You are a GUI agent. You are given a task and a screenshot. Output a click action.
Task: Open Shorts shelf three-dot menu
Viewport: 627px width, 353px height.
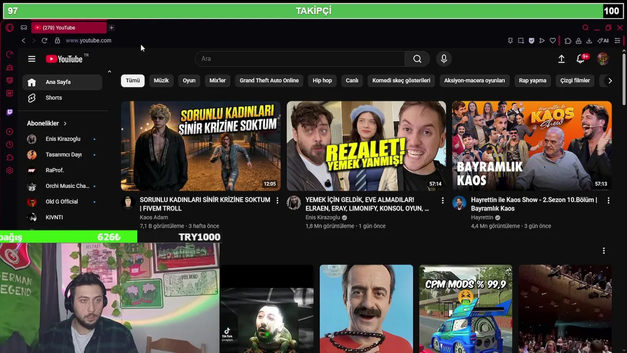[603, 251]
